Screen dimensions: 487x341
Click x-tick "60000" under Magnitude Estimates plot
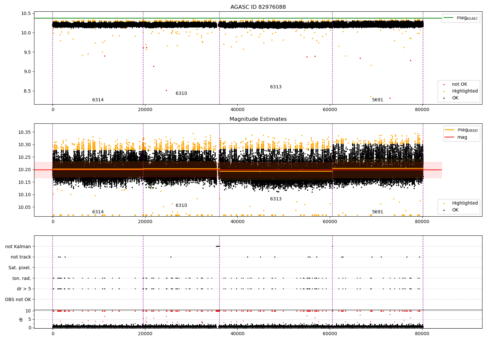pos(330,222)
